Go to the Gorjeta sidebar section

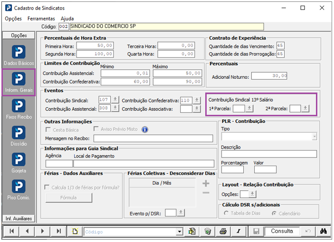(19, 161)
